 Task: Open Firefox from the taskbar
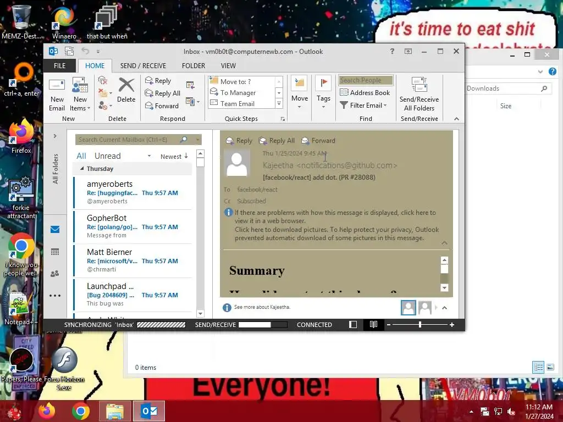(x=47, y=411)
